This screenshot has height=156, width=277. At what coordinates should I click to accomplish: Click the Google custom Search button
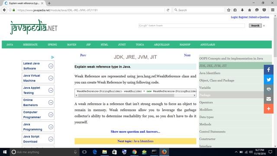coord(255,26)
